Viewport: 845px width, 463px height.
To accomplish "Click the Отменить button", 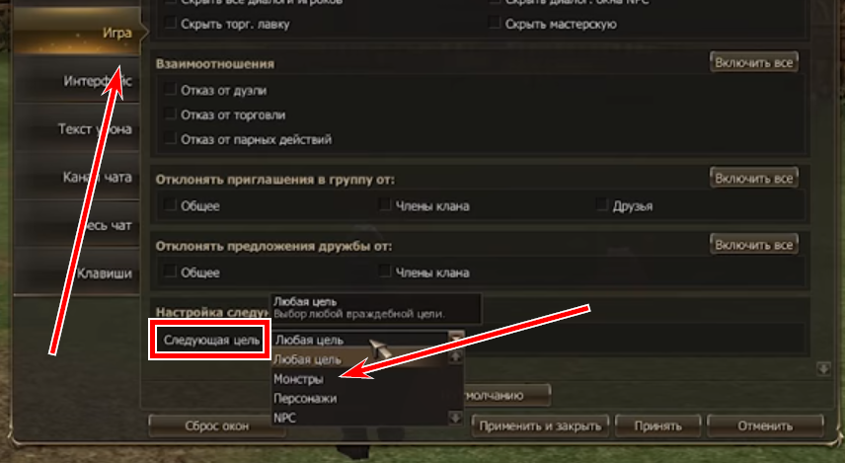I will (x=765, y=425).
